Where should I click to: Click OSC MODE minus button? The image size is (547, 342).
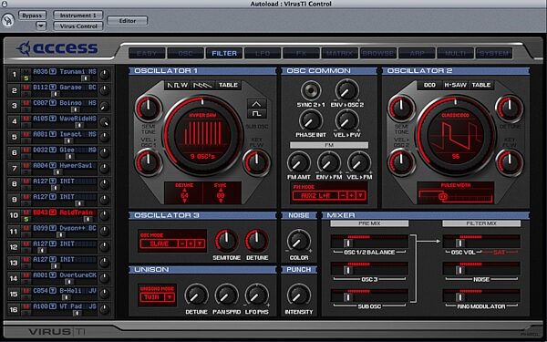pos(182,244)
